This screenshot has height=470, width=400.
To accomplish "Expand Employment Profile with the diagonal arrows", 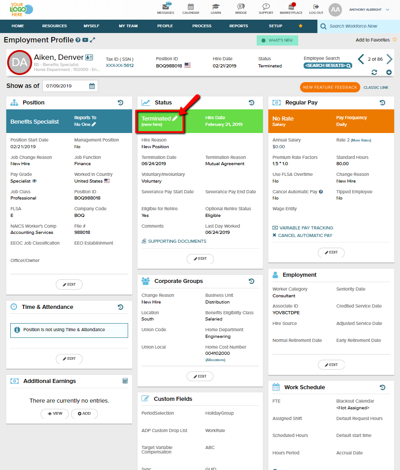I will click(x=92, y=40).
